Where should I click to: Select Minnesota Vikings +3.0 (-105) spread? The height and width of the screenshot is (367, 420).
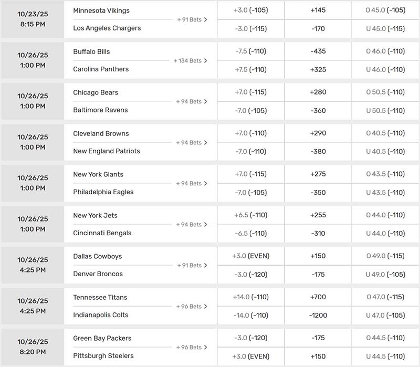250,11
